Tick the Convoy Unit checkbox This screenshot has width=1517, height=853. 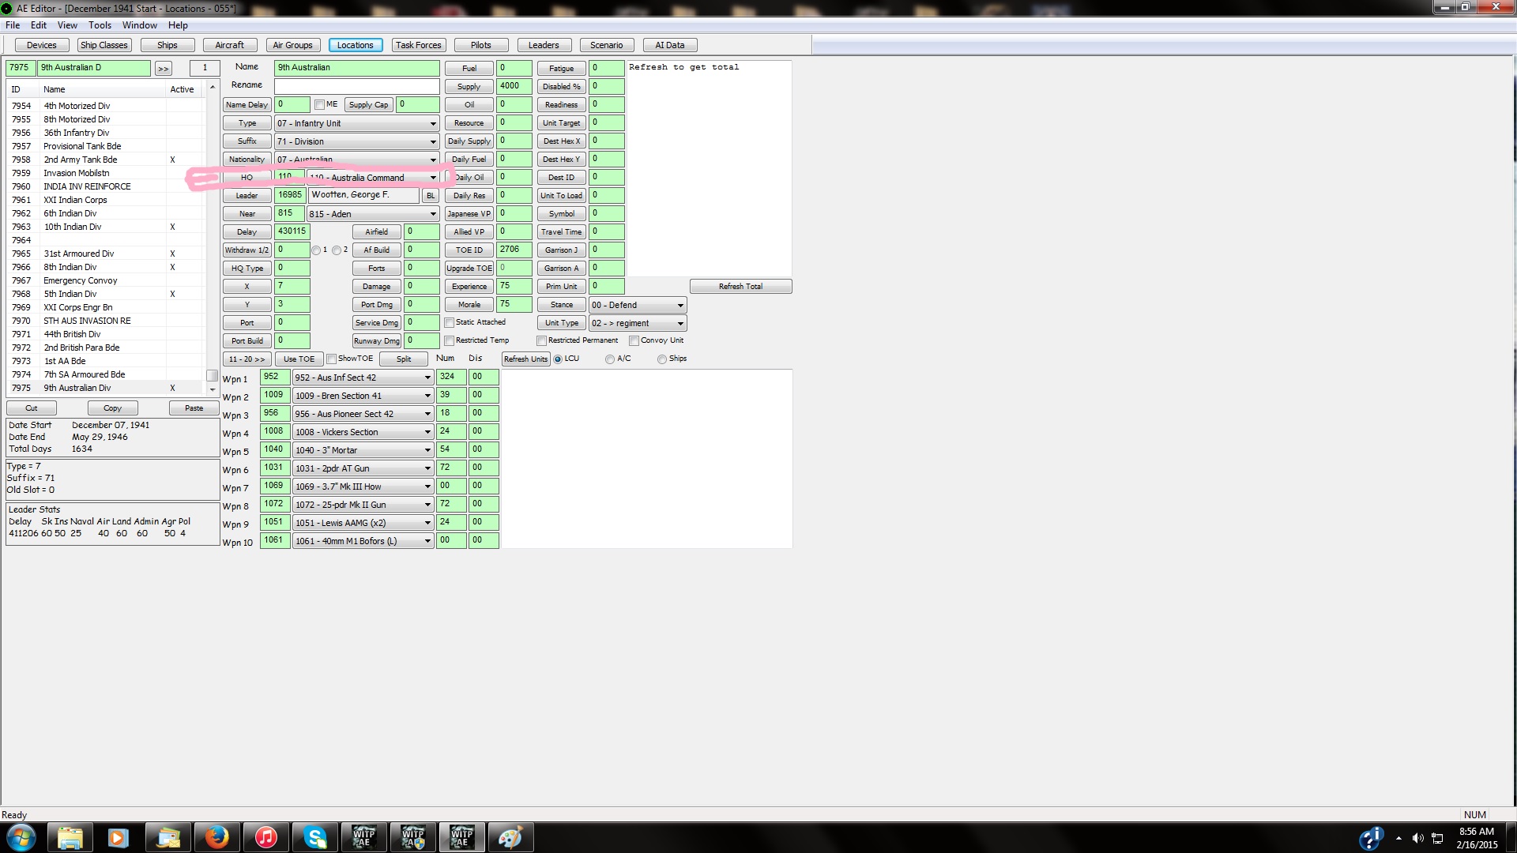pyautogui.click(x=634, y=340)
